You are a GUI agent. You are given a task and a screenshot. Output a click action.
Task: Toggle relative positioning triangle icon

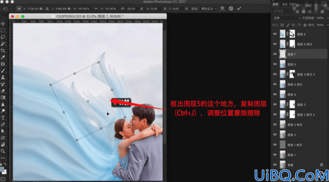tap(47, 8)
